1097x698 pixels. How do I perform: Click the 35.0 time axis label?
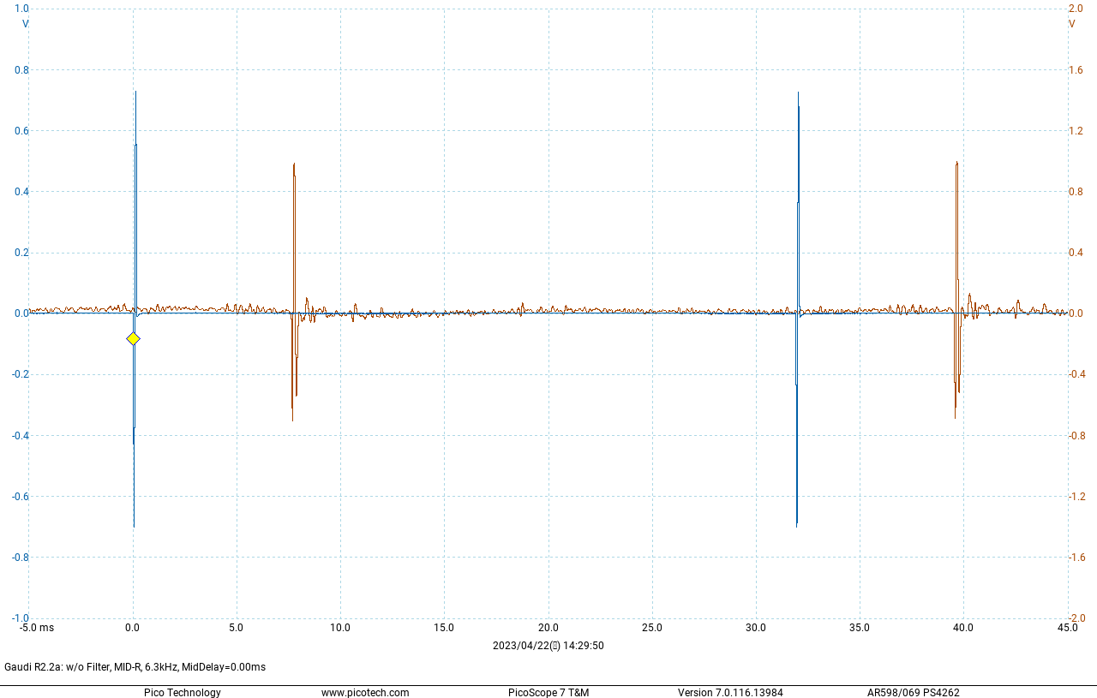coord(860,628)
